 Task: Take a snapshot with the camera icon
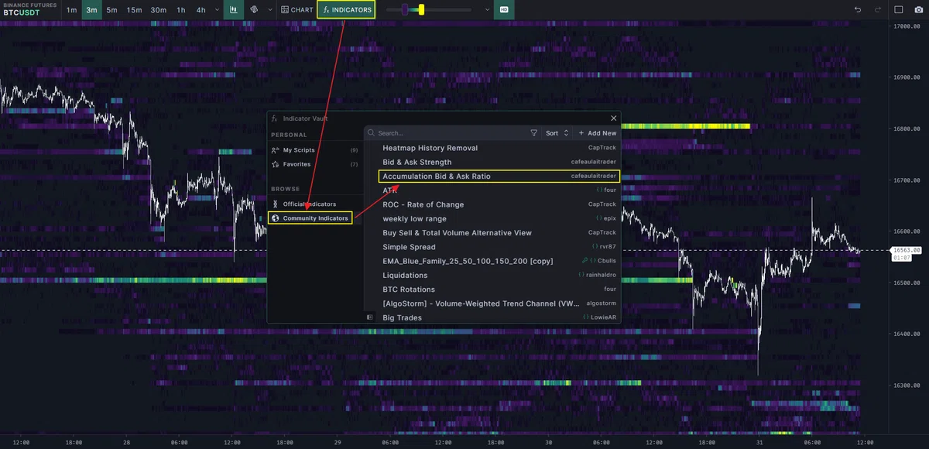918,10
